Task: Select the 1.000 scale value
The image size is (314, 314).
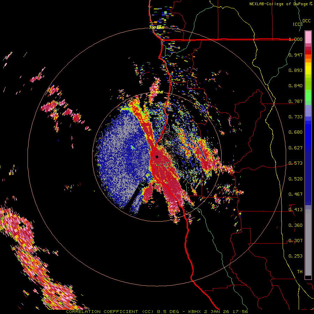Action: pyautogui.click(x=296, y=39)
